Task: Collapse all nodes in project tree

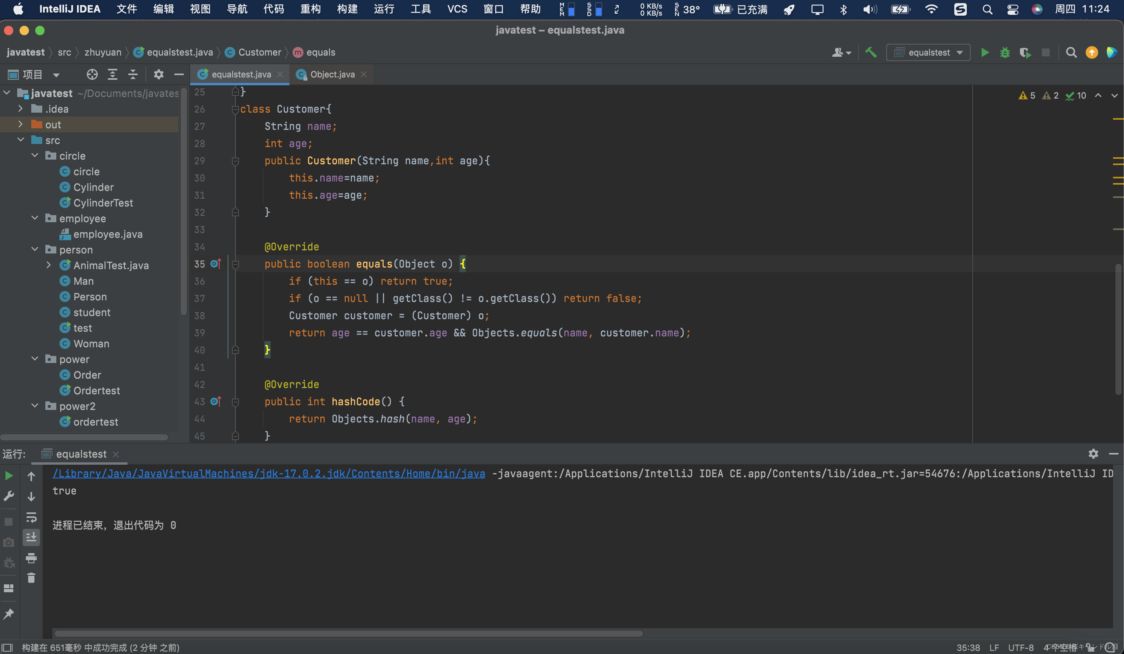Action: [x=133, y=74]
